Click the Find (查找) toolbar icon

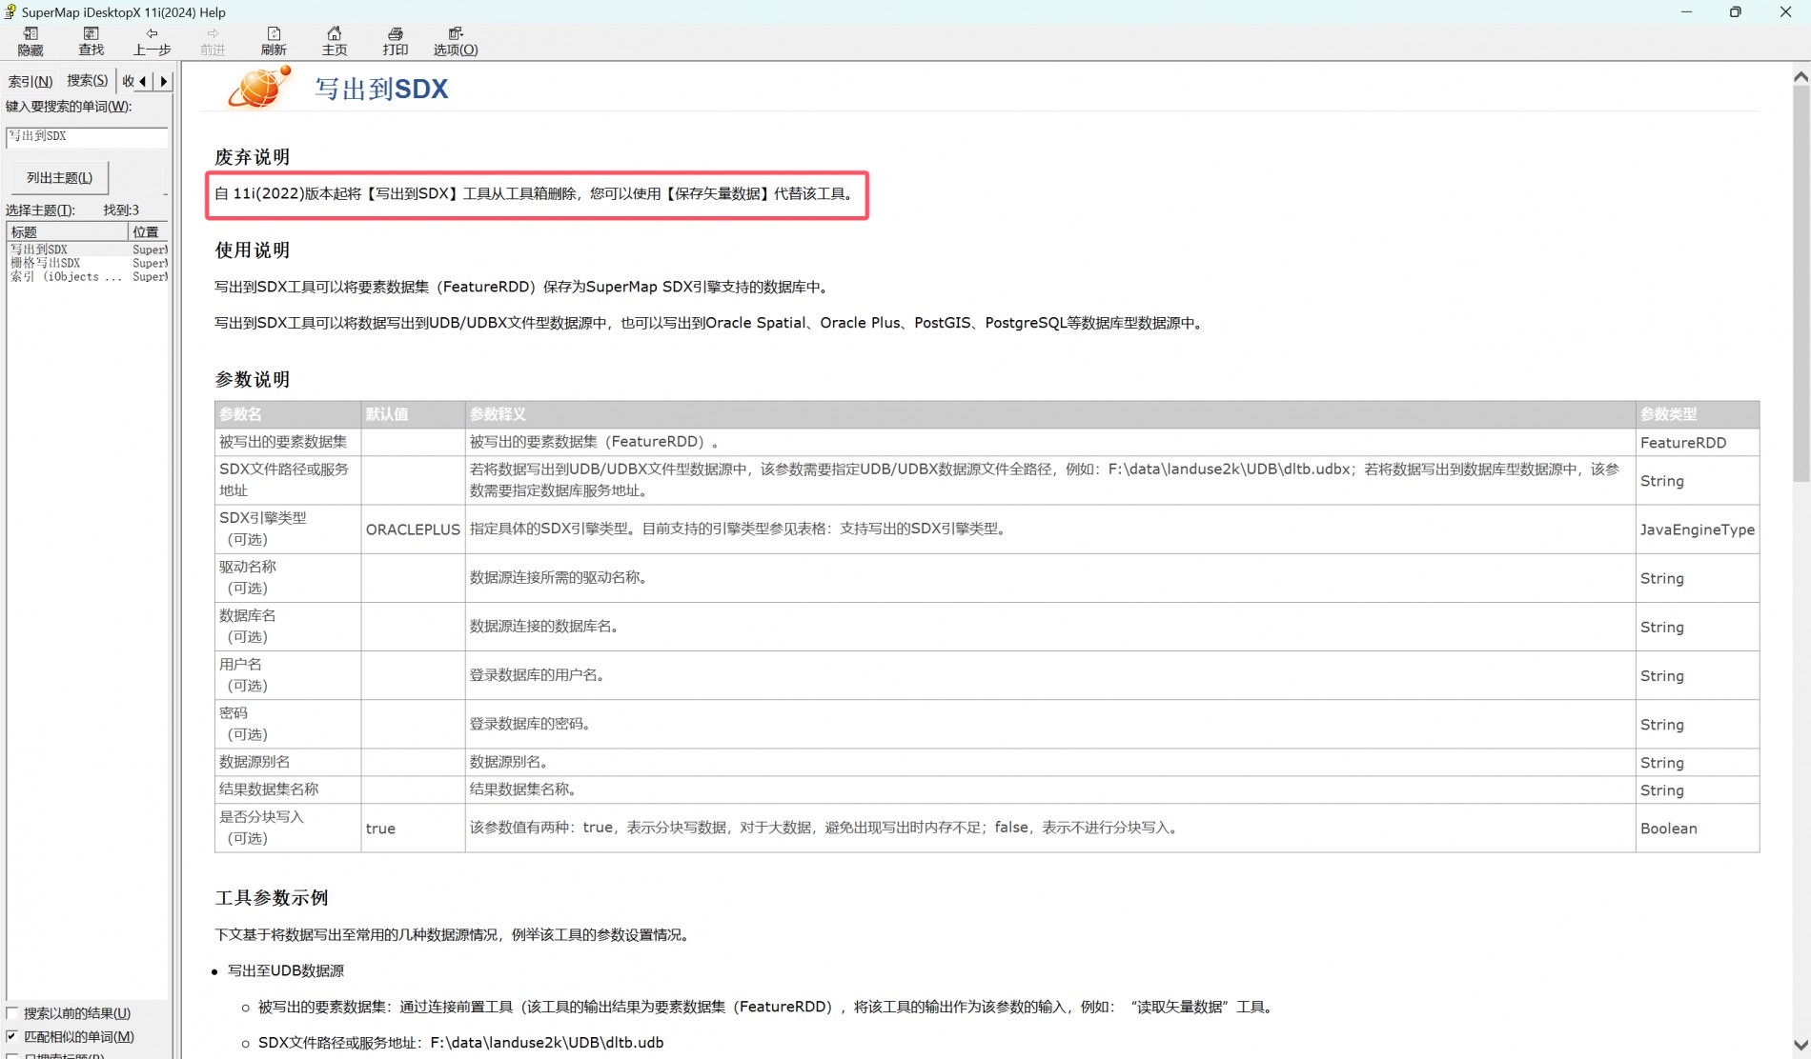[x=92, y=41]
